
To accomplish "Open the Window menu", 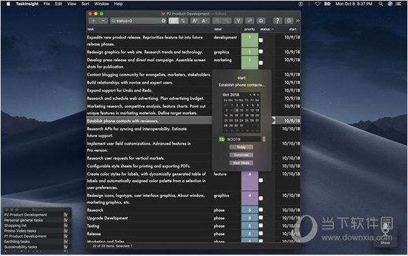I will [101, 4].
